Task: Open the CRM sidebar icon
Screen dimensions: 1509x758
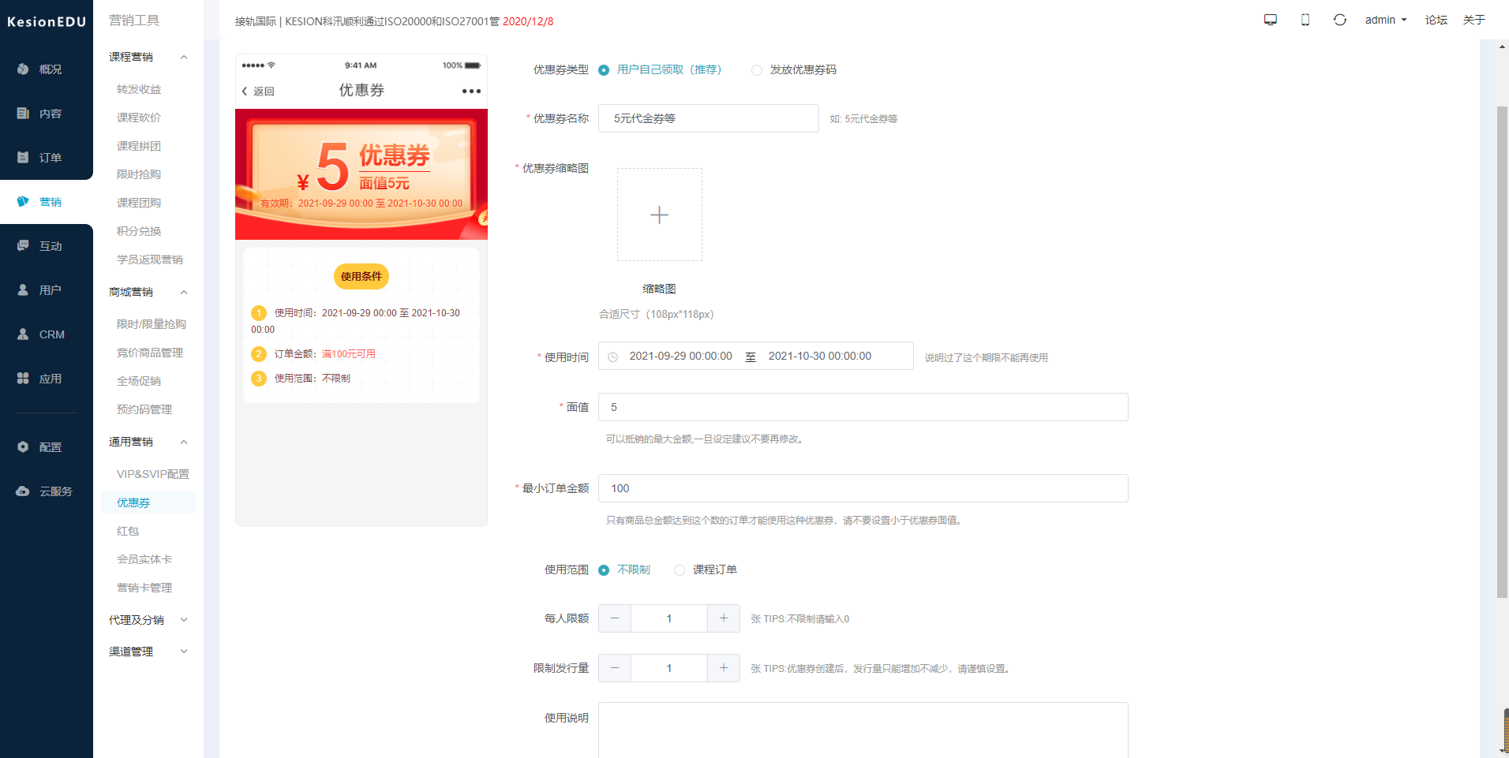Action: click(23, 334)
